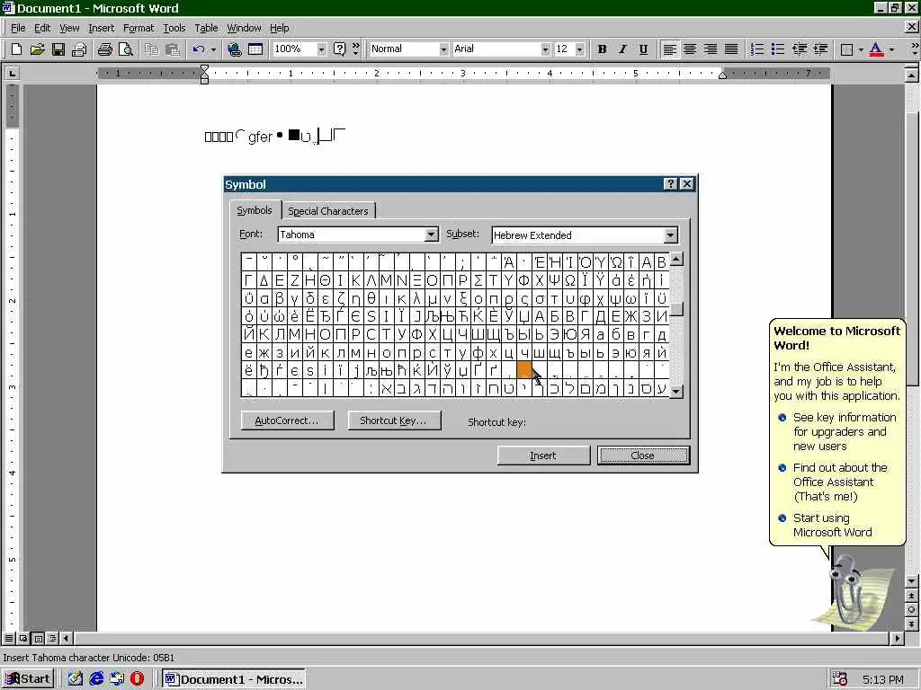The height and width of the screenshot is (690, 921).
Task: Open the Table menu
Action: coord(206,28)
